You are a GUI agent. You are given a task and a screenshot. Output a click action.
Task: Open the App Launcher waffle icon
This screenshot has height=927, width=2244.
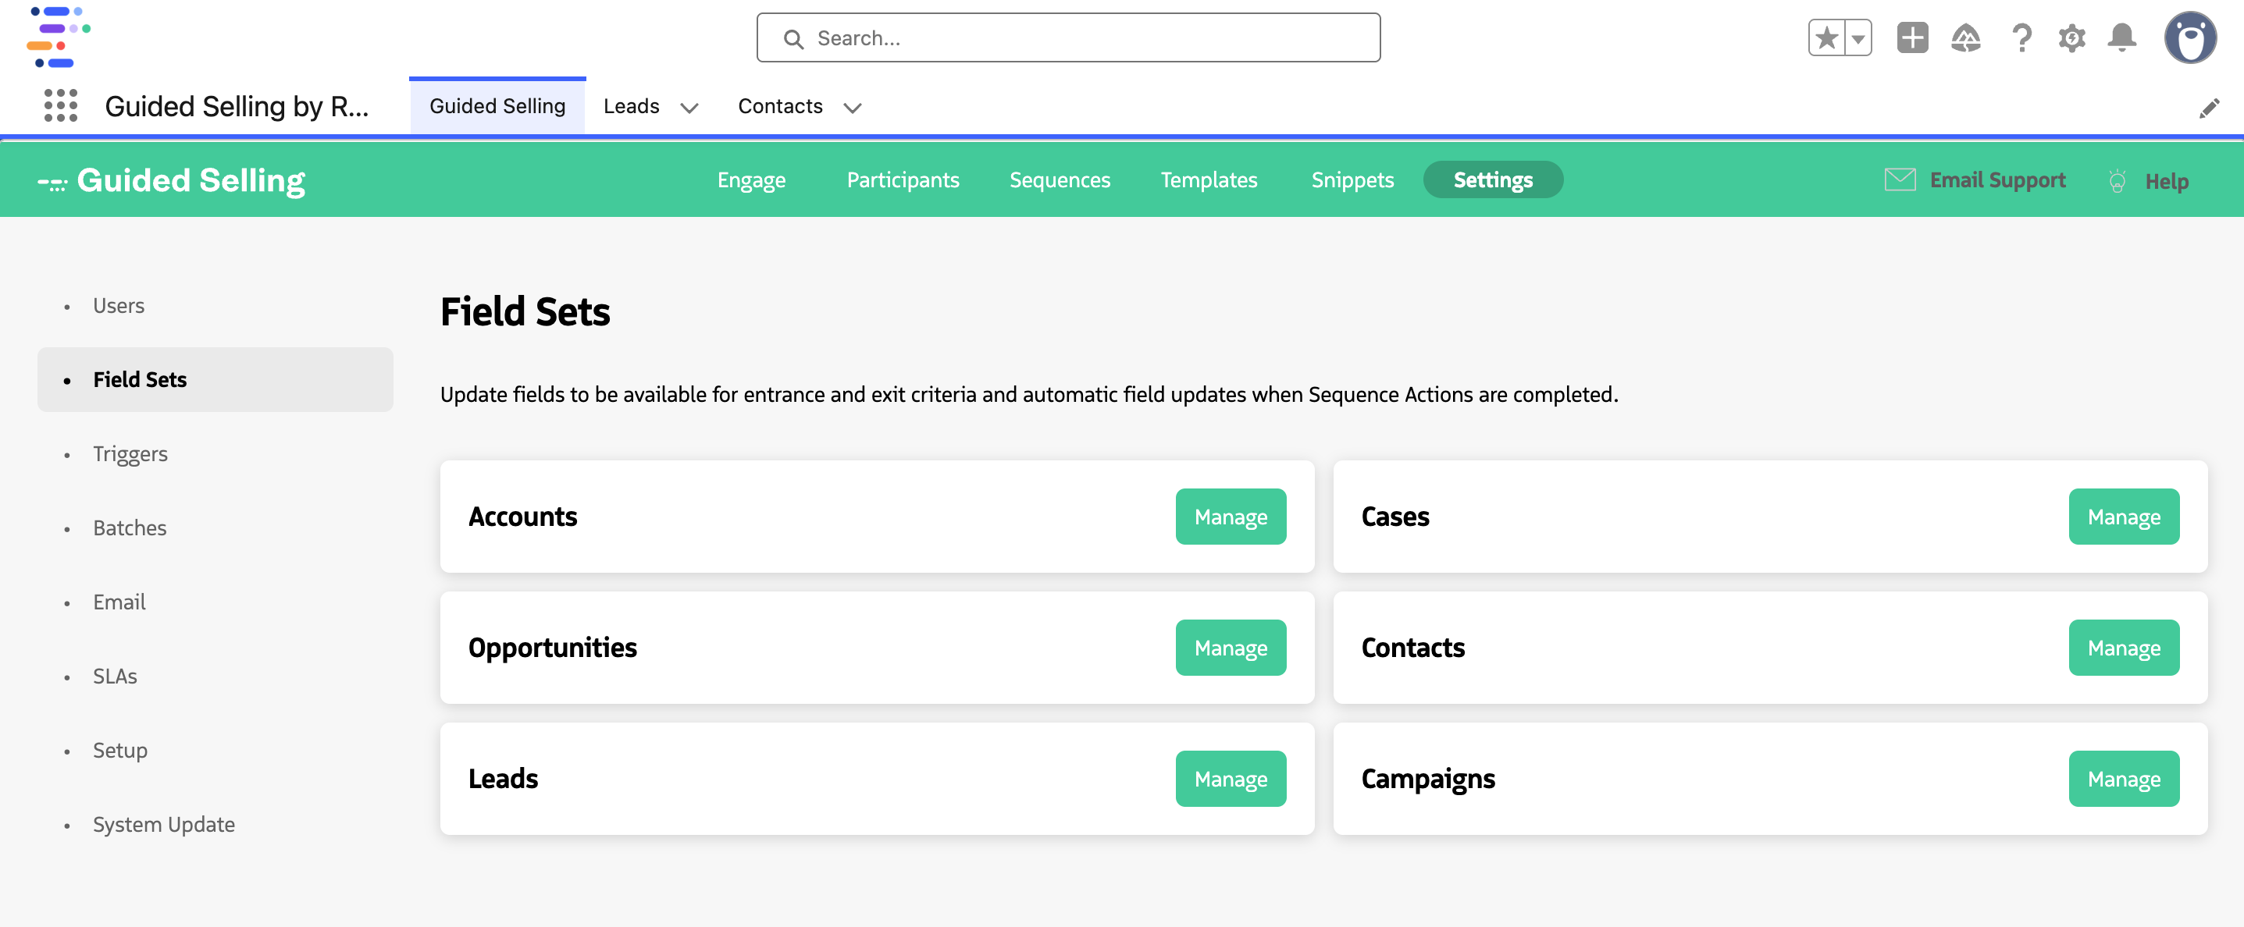point(59,106)
